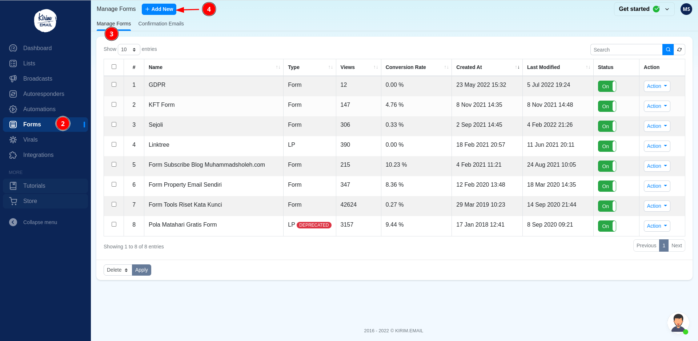Open the Automations section
Viewport: 698px width, 341px height.
pyautogui.click(x=39, y=109)
